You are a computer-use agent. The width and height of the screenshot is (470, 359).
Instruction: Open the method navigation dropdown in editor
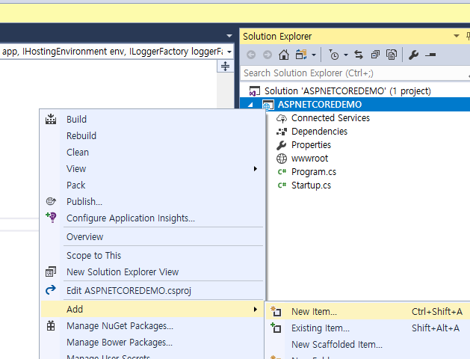[229, 51]
